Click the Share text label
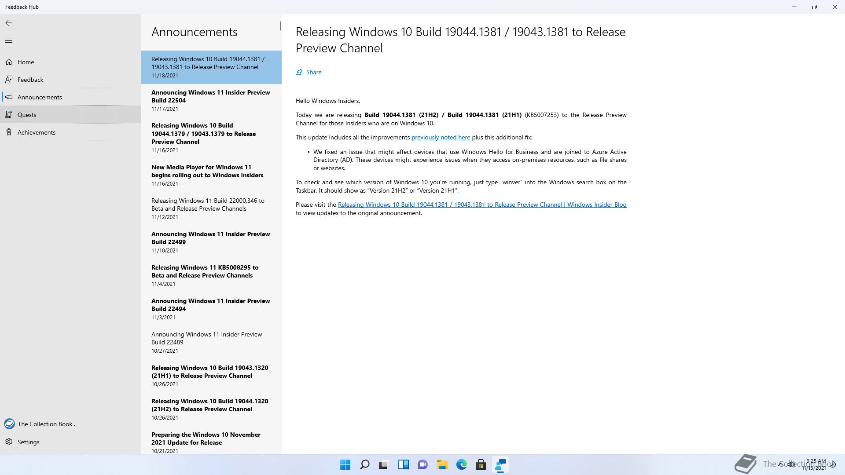Viewport: 845px width, 475px height. point(314,72)
